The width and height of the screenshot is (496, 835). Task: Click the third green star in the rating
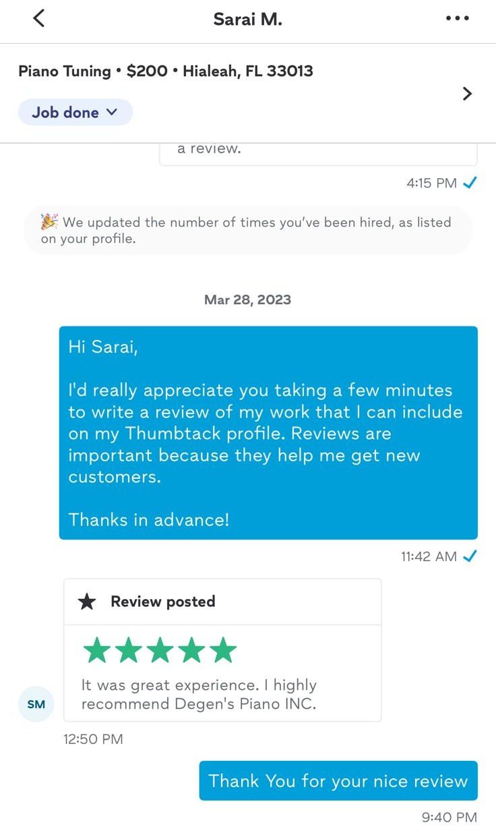(160, 650)
